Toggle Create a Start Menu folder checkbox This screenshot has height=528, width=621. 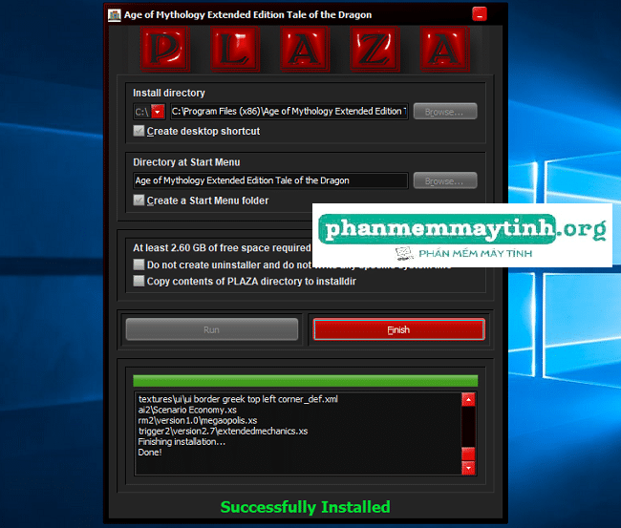(139, 201)
